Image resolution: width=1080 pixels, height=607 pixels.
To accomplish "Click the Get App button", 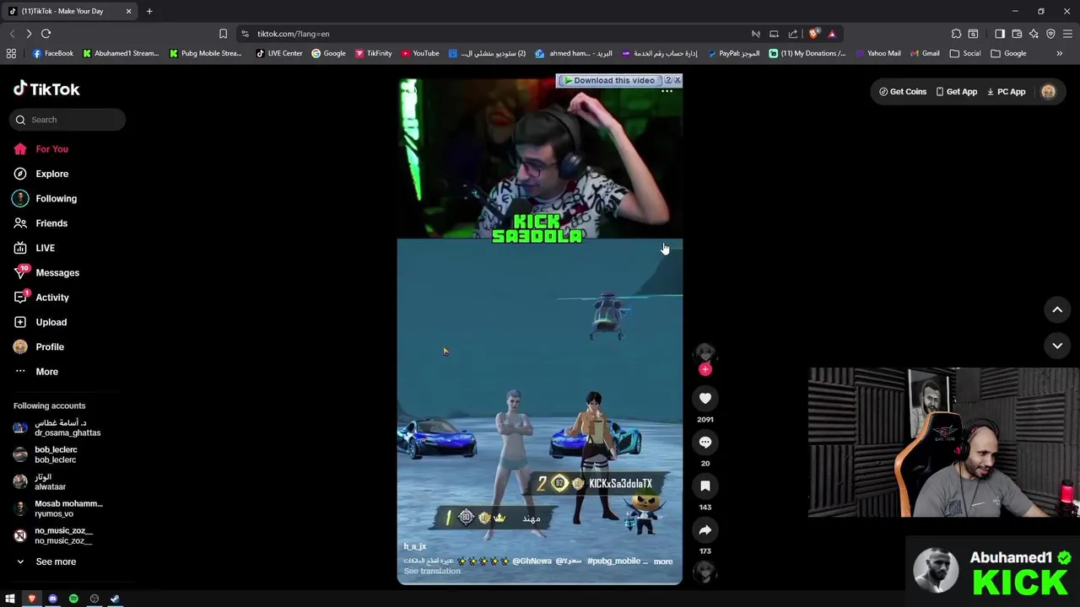I will tap(956, 92).
